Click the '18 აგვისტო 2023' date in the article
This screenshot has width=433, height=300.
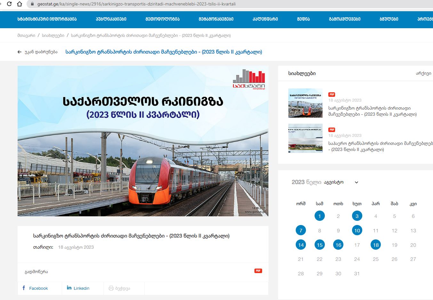click(x=76, y=247)
